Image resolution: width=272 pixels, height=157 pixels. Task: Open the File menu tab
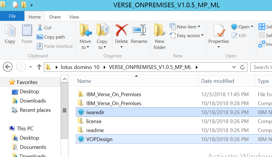click(x=12, y=16)
